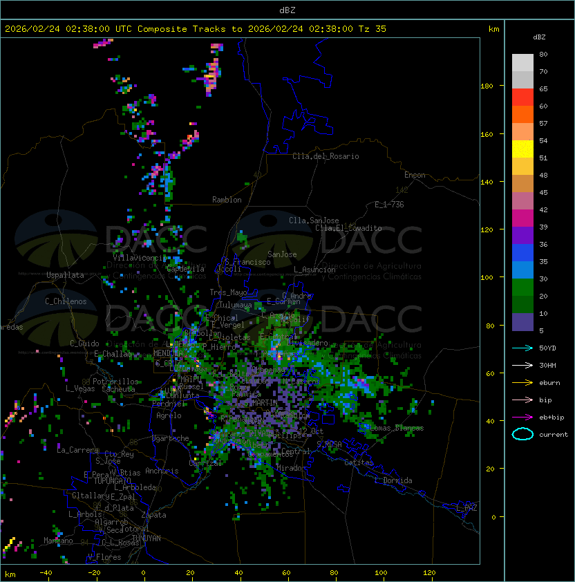Select the light blue 30-35 dBZ swatch

pos(522,270)
